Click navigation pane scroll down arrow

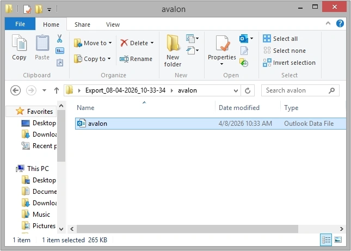pos(61,229)
